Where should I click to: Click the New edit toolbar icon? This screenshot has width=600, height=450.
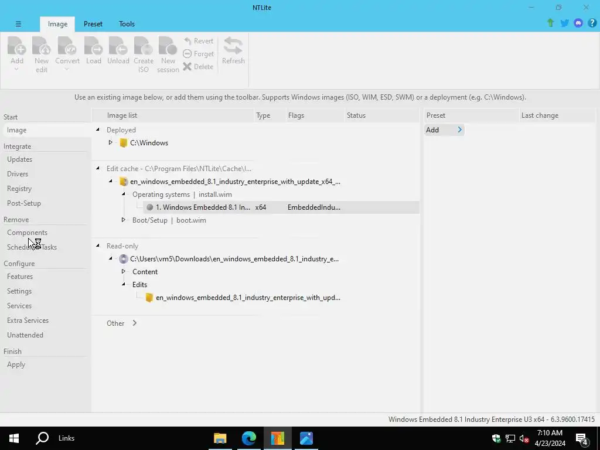point(42,46)
